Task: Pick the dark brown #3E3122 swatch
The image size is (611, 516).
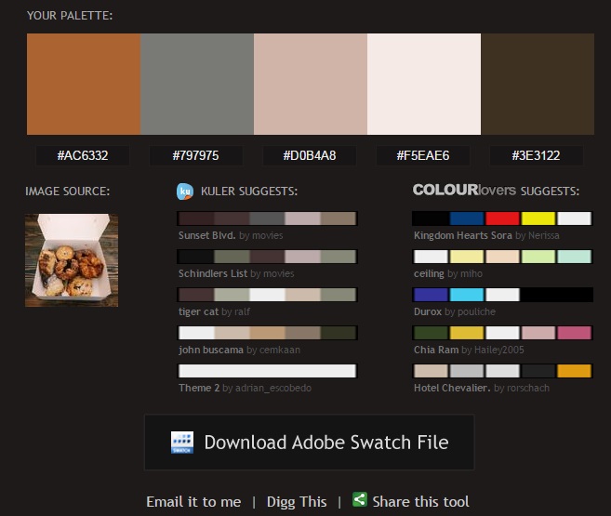Action: tap(537, 85)
